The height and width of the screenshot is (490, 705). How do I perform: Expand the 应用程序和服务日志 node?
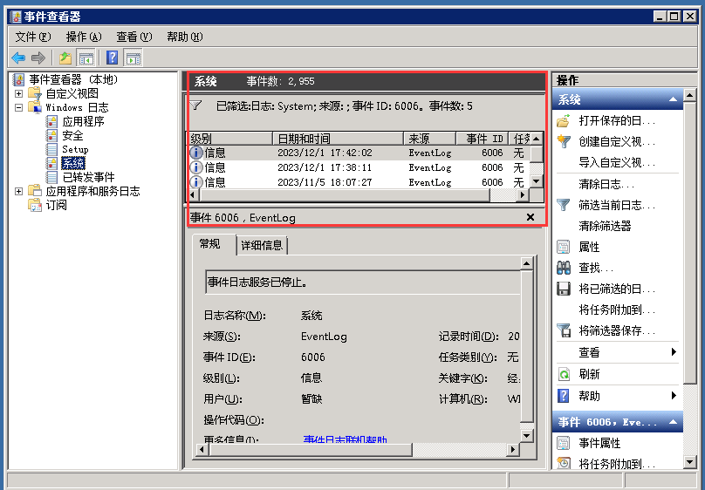tap(19, 191)
